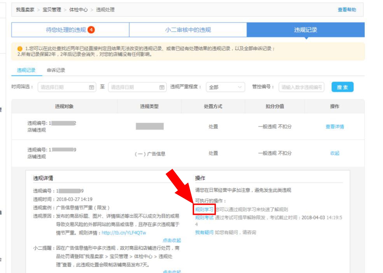Click the 我有疑问 link
The image size is (383, 273).
coord(204,233)
